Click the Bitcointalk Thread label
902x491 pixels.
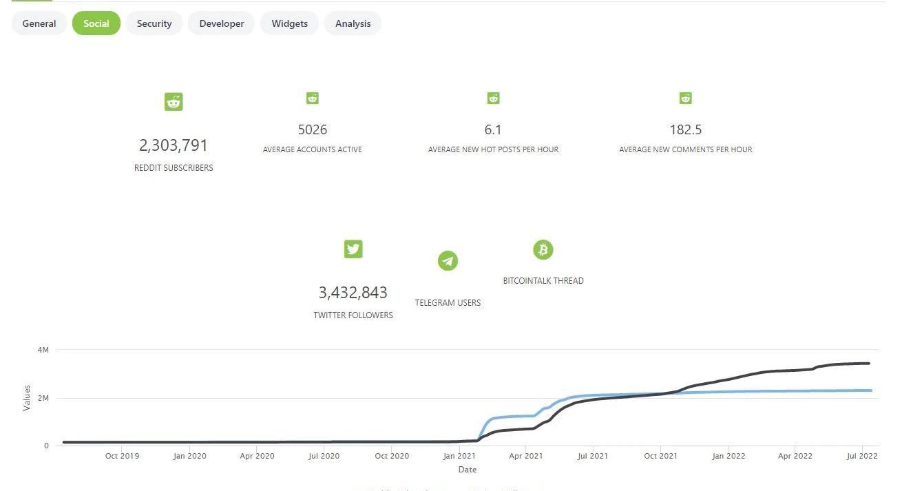543,280
